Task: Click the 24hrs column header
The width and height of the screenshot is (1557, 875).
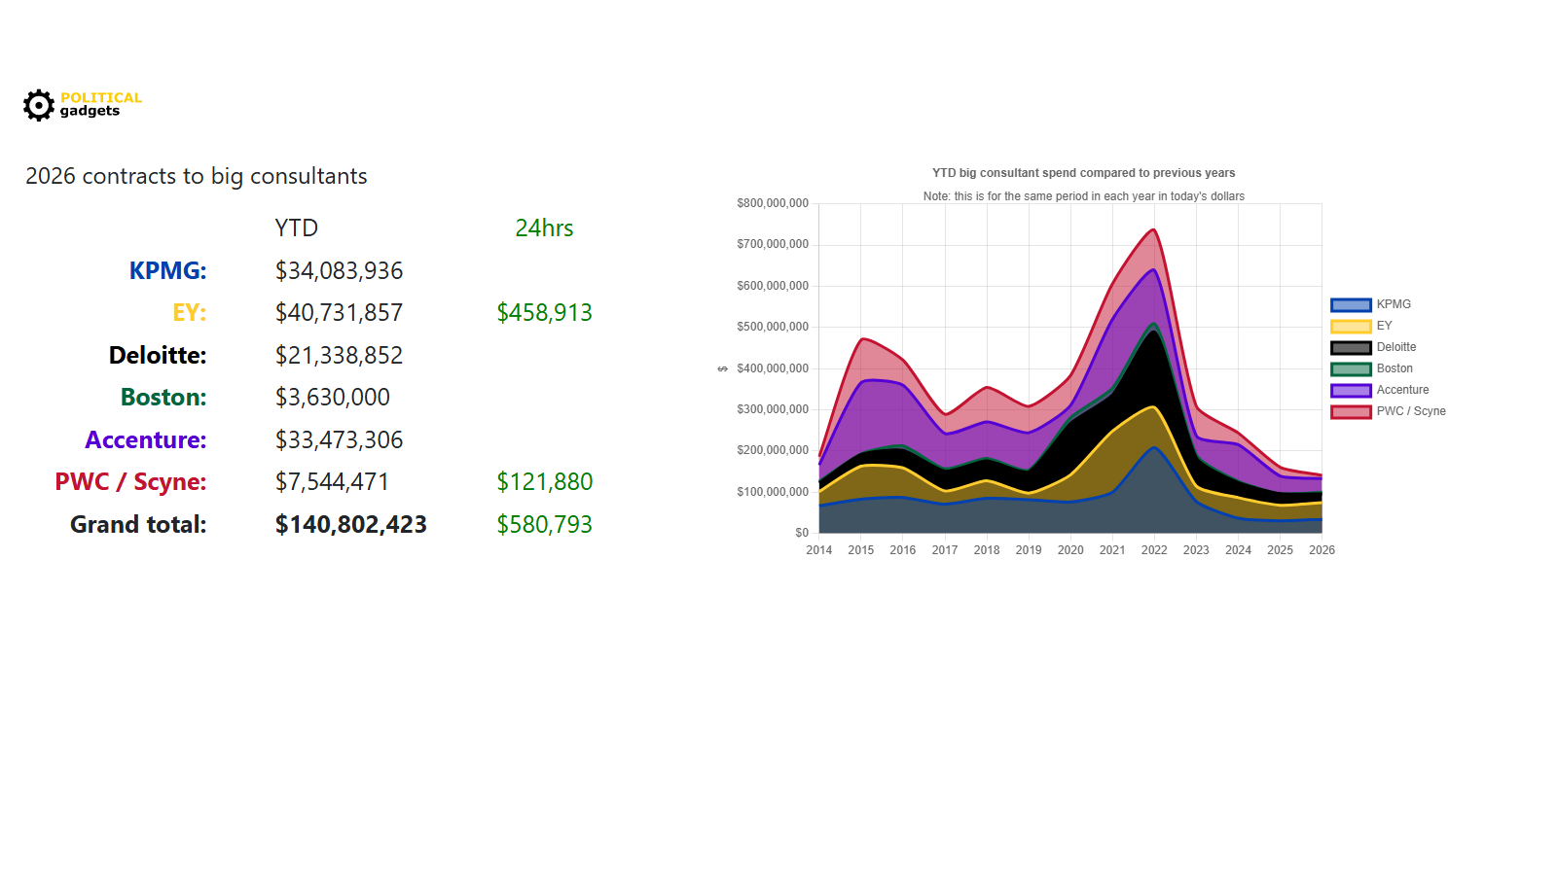Action: [x=544, y=227]
